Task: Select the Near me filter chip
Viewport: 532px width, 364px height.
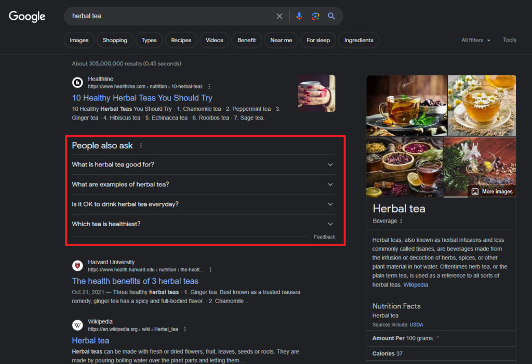Action: 281,40
